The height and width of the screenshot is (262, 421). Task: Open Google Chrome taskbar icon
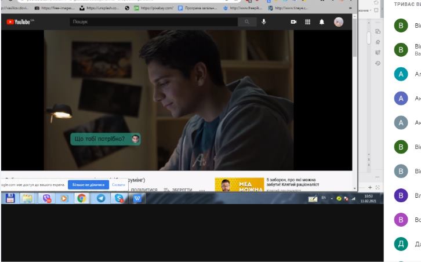tap(82, 198)
